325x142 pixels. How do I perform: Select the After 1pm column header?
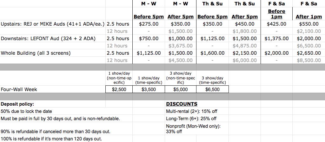pos(308,17)
